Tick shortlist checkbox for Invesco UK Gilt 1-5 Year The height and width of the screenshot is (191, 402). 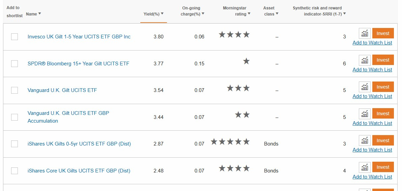(15, 37)
